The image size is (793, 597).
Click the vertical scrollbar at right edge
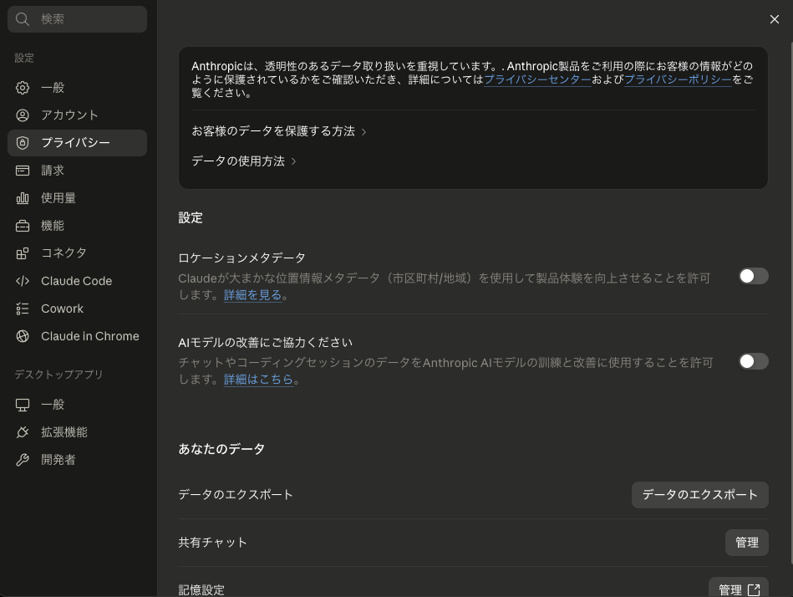(x=791, y=304)
